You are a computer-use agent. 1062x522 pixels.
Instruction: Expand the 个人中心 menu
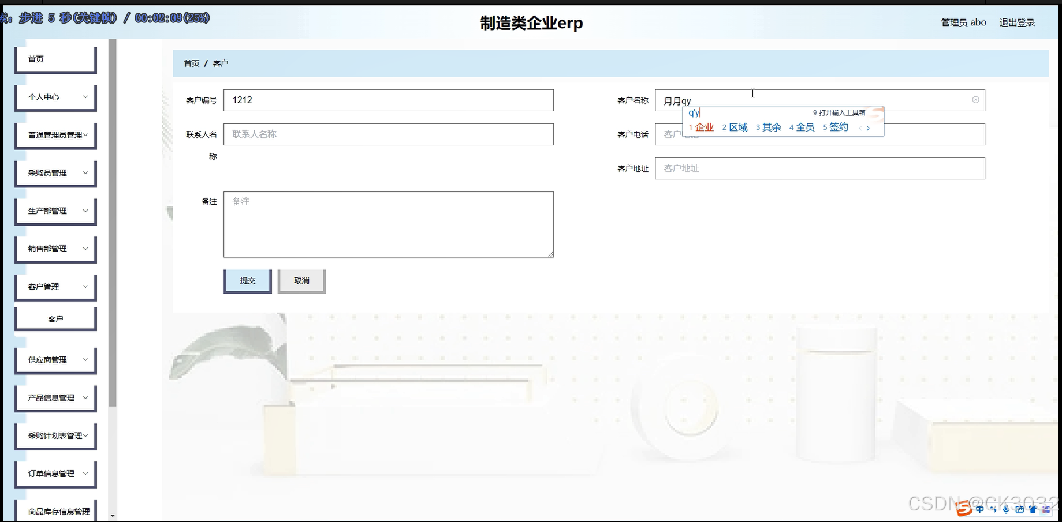[55, 97]
